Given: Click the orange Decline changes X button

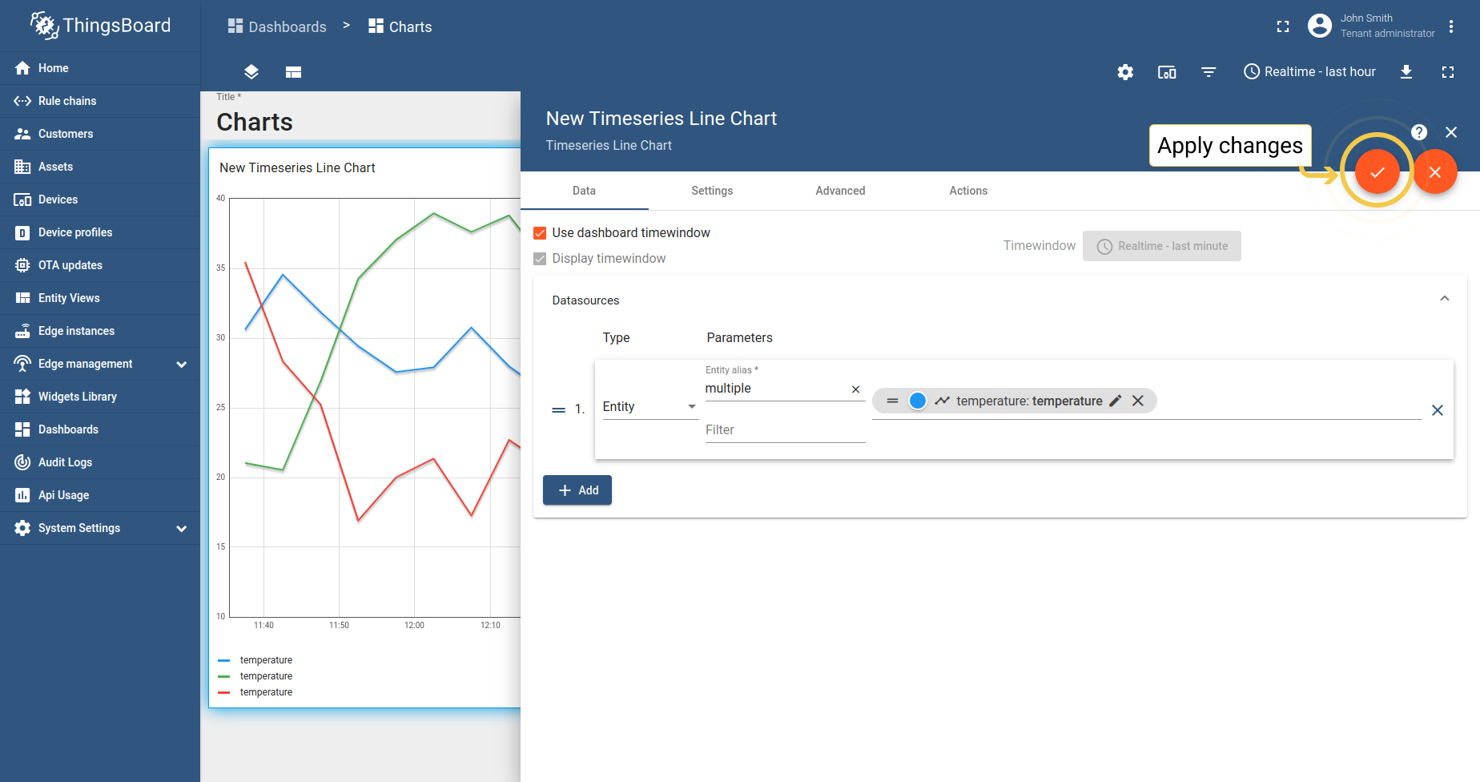Looking at the screenshot, I should coord(1434,171).
